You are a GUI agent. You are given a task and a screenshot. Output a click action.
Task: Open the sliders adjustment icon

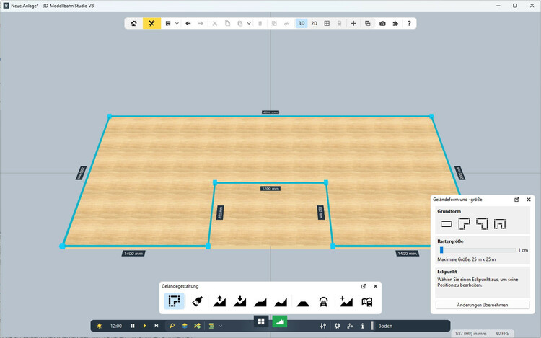pyautogui.click(x=323, y=326)
